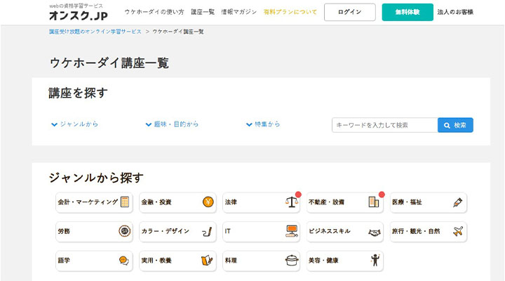Focus the keyword search input field
Viewport: 505px width, 281px height.
pyautogui.click(x=385, y=125)
